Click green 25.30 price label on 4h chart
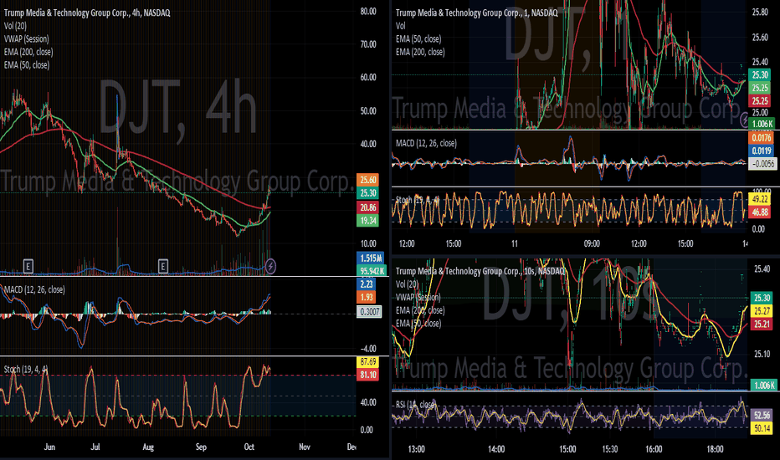Image resolution: width=780 pixels, height=460 pixels. (x=368, y=193)
